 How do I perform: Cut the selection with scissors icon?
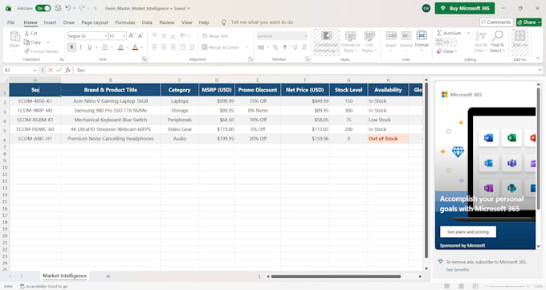click(x=26, y=33)
